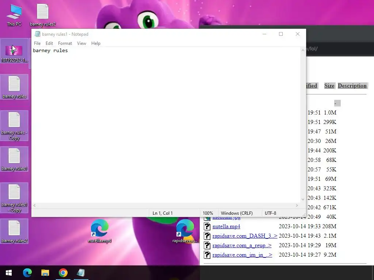Launch Microsoft Edge from the taskbar
This screenshot has height=280, width=374.
click(27, 273)
